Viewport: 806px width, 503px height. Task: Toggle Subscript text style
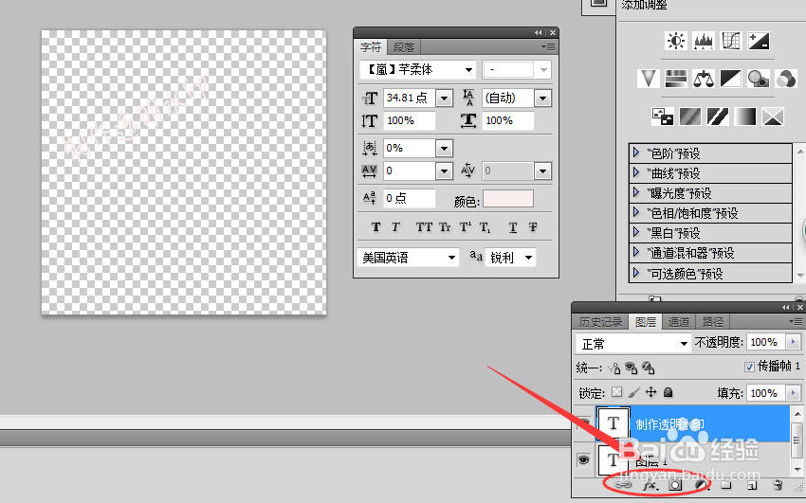pos(485,226)
